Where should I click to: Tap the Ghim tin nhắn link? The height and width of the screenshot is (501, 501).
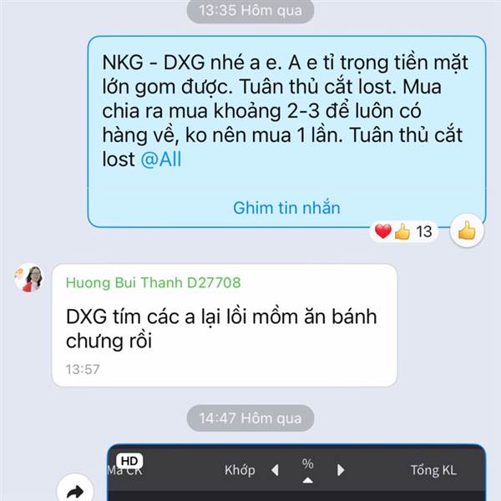[x=286, y=208]
